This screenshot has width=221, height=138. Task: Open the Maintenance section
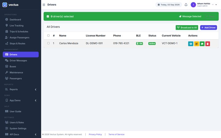coord(21,72)
